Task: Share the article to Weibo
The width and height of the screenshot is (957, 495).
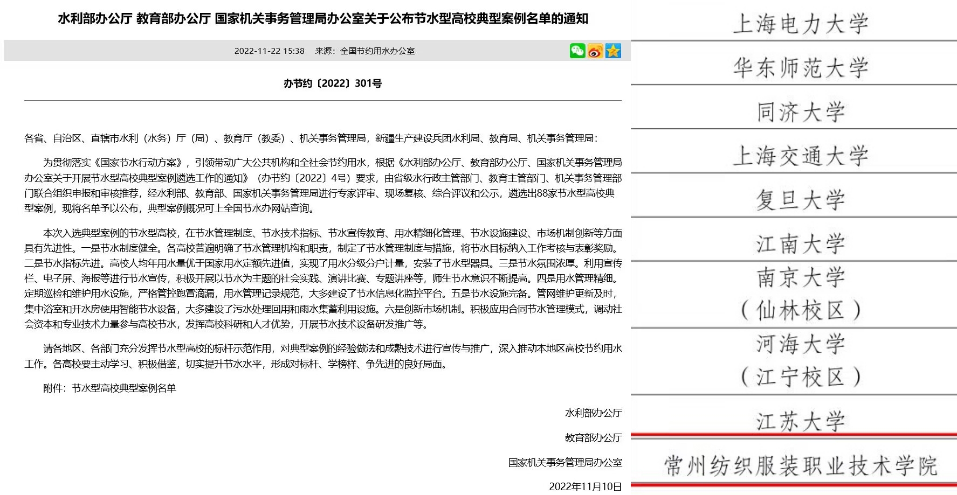Action: (x=595, y=51)
